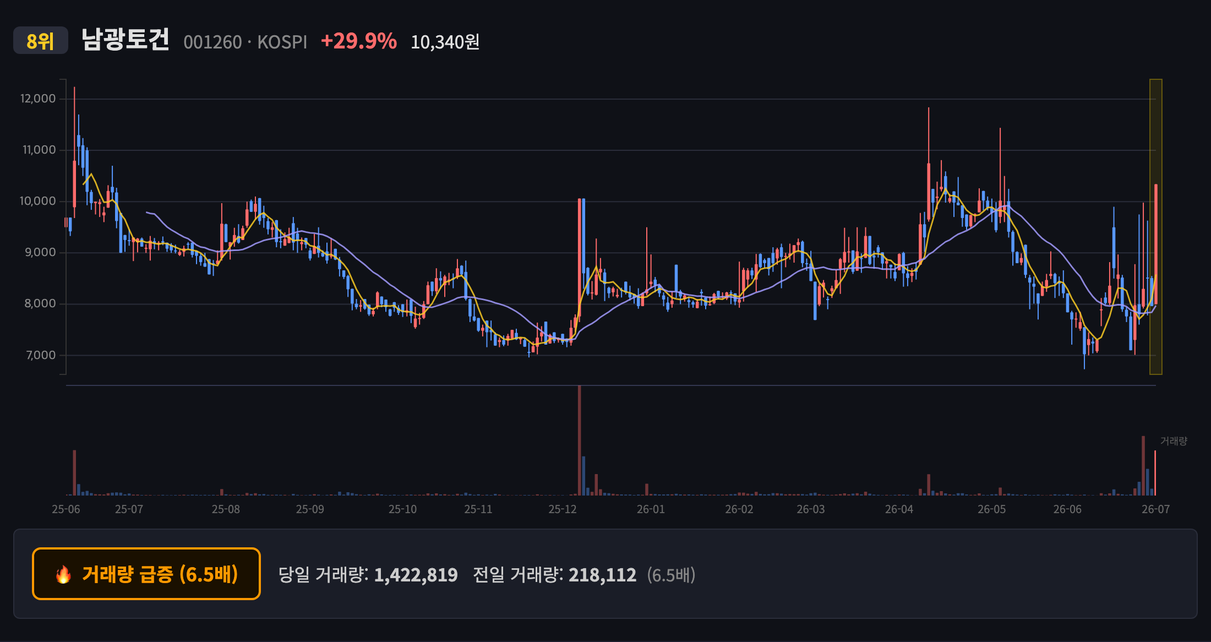Click the 거래량 volume chart label
This screenshot has height=642, width=1211.
(x=1174, y=441)
